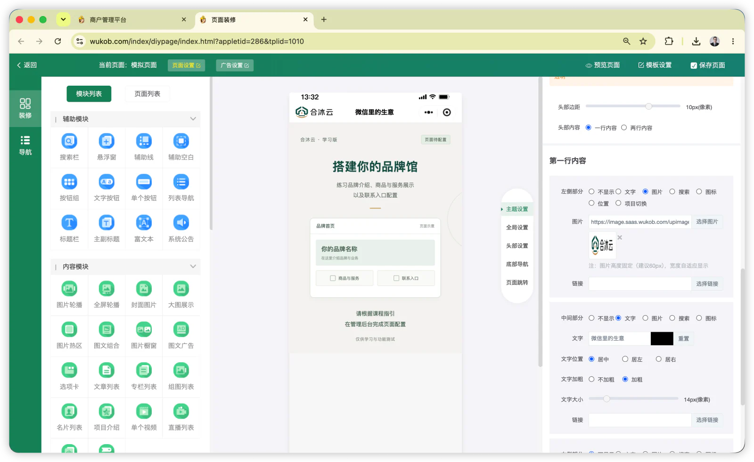Select the 单个按钮 single button module
The height and width of the screenshot is (462, 754).
pos(144,188)
